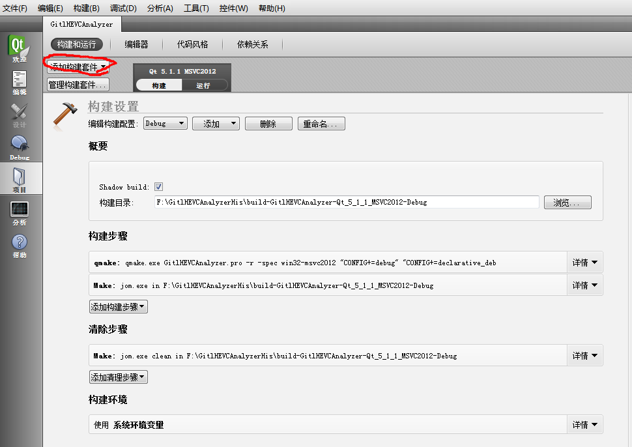
Task: Open the 控件(W) menu
Action: pos(233,8)
